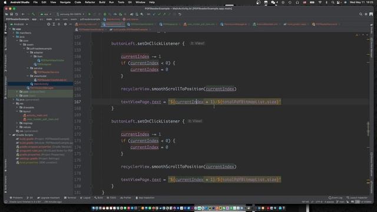The width and height of the screenshot is (377, 212).
Task: Click the Debug app bug icon
Action: tap(105, 14)
